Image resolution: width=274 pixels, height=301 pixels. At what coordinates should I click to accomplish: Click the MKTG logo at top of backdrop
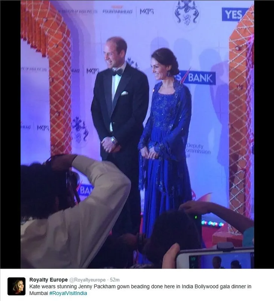147,12
